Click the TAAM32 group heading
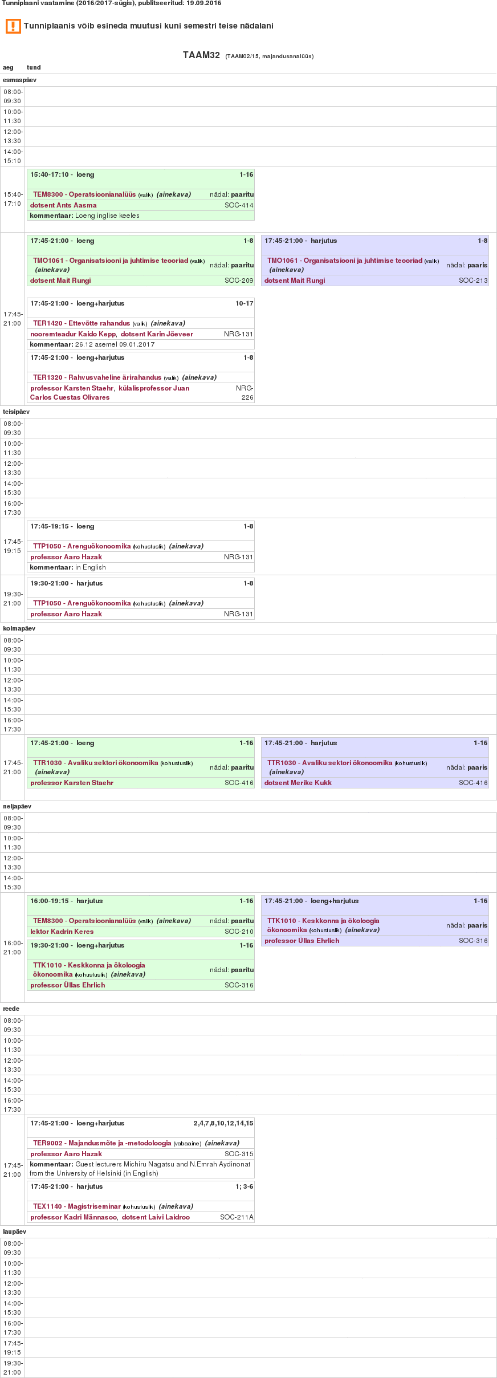 click(x=201, y=55)
